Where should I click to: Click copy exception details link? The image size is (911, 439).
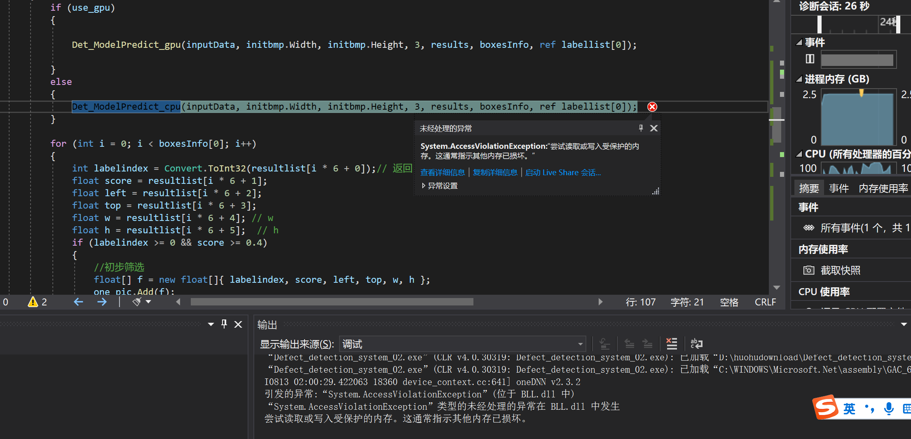[x=495, y=173]
